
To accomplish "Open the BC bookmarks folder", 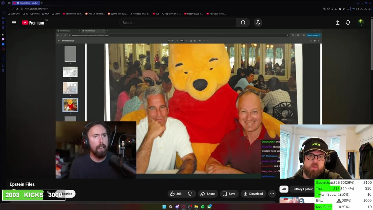I will (25, 14).
